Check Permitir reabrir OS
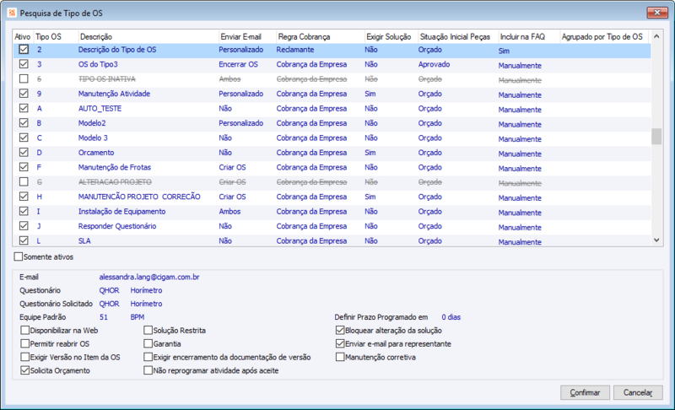 25,343
